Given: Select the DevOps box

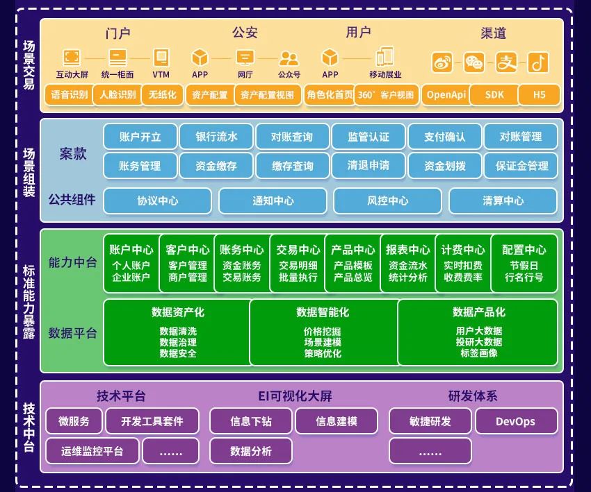Looking at the screenshot, I should (515, 421).
